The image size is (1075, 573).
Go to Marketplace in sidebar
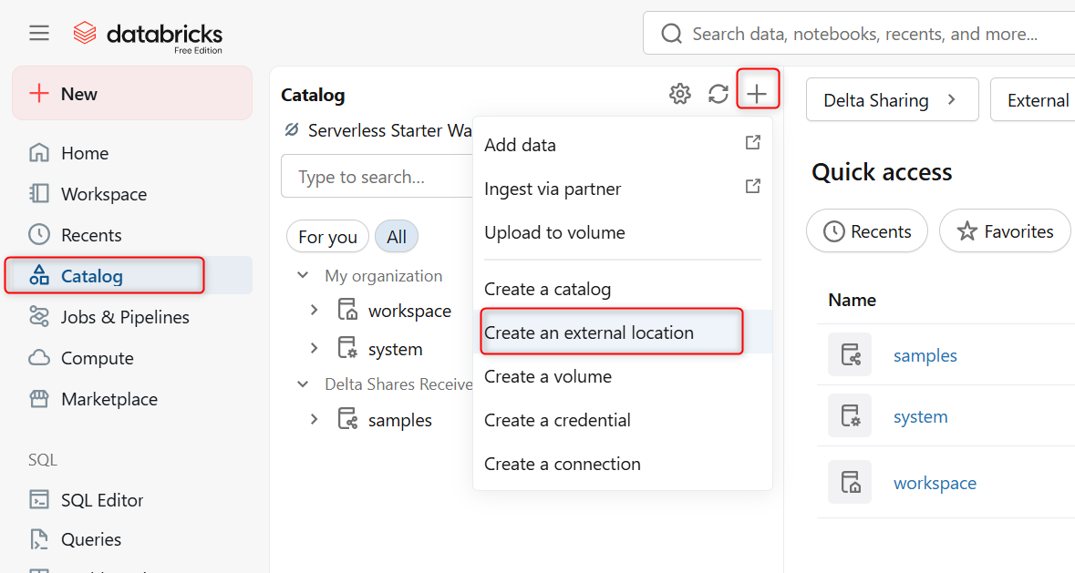[x=109, y=399]
